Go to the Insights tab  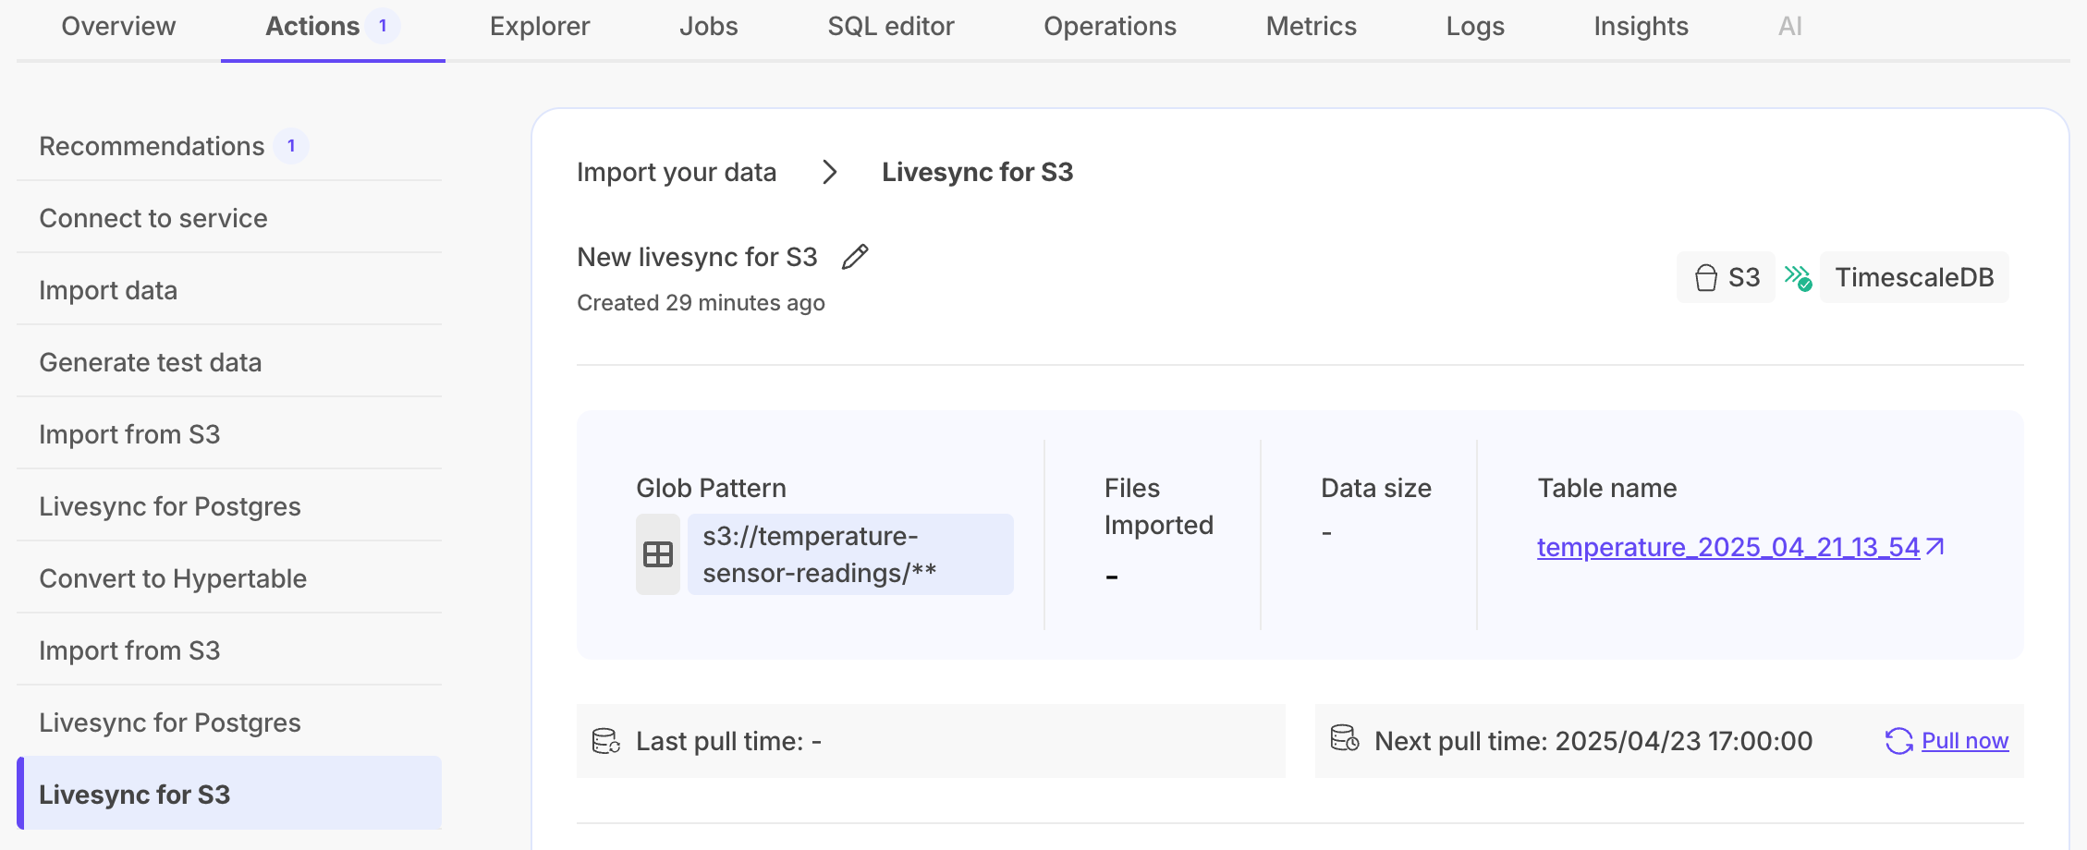pyautogui.click(x=1641, y=27)
